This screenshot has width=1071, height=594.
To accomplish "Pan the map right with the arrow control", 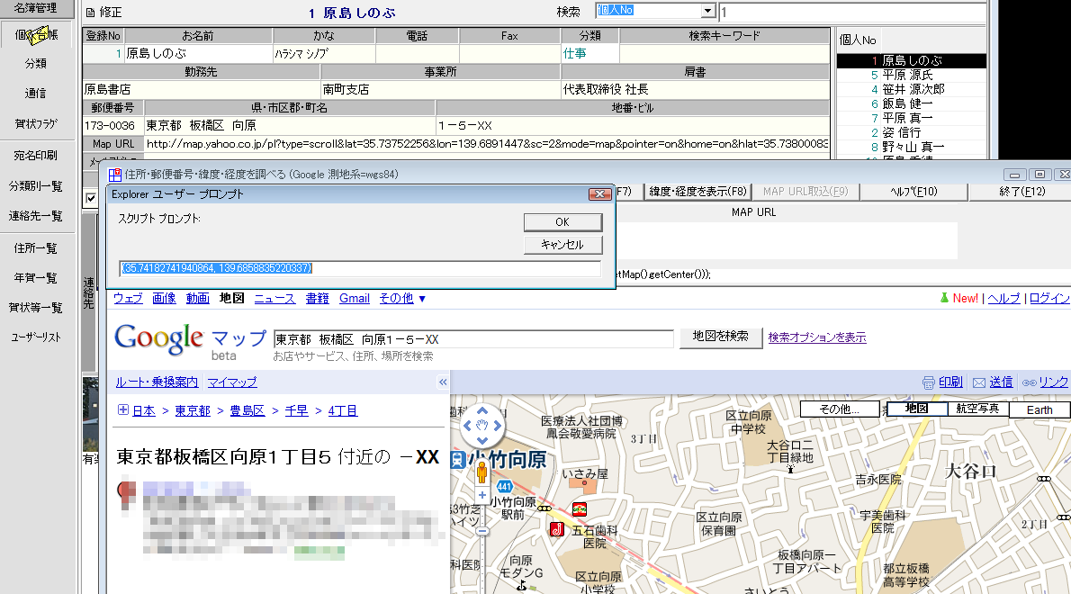I will [x=497, y=426].
